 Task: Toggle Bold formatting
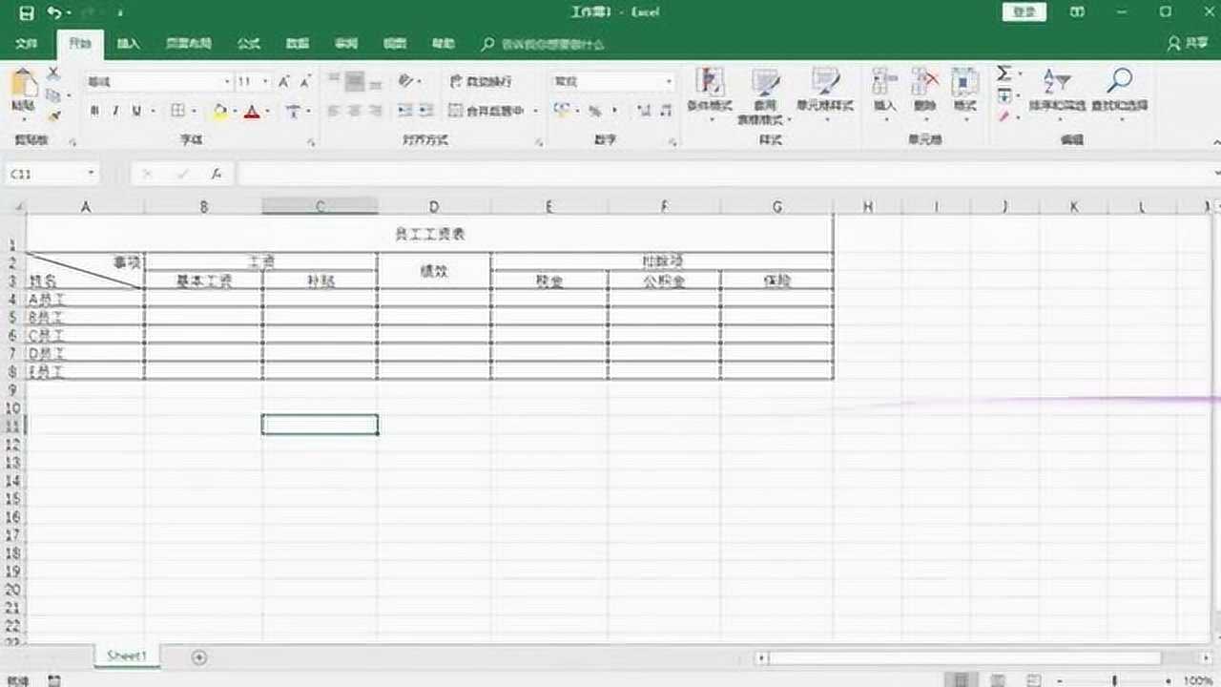click(x=94, y=112)
